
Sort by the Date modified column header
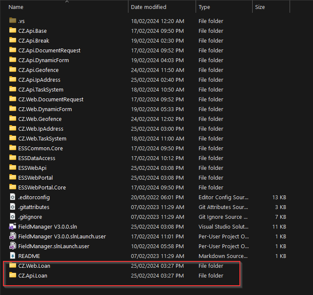coord(148,7)
